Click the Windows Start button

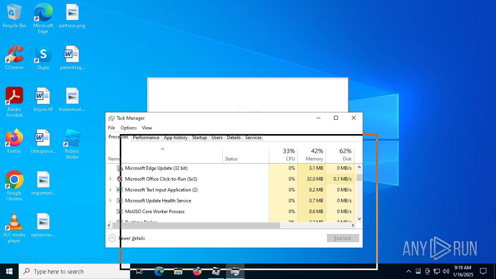9,271
